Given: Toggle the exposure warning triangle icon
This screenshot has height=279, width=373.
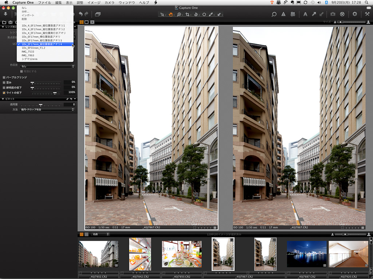Looking at the screenshot, I should (x=283, y=14).
